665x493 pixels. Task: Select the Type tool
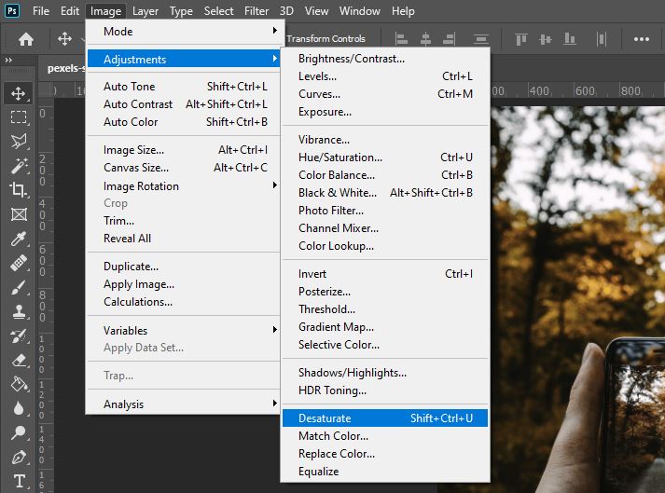pyautogui.click(x=19, y=481)
